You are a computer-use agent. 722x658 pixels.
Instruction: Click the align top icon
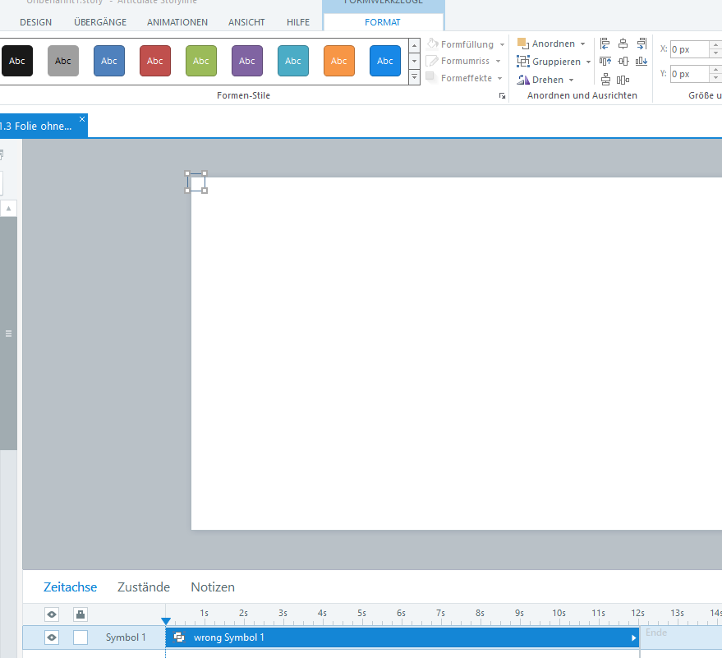604,61
